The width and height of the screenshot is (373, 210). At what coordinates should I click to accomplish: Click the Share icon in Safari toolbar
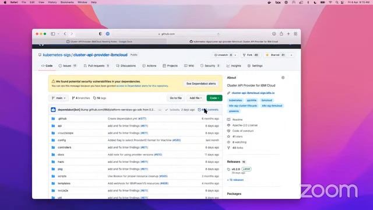pyautogui.click(x=281, y=34)
